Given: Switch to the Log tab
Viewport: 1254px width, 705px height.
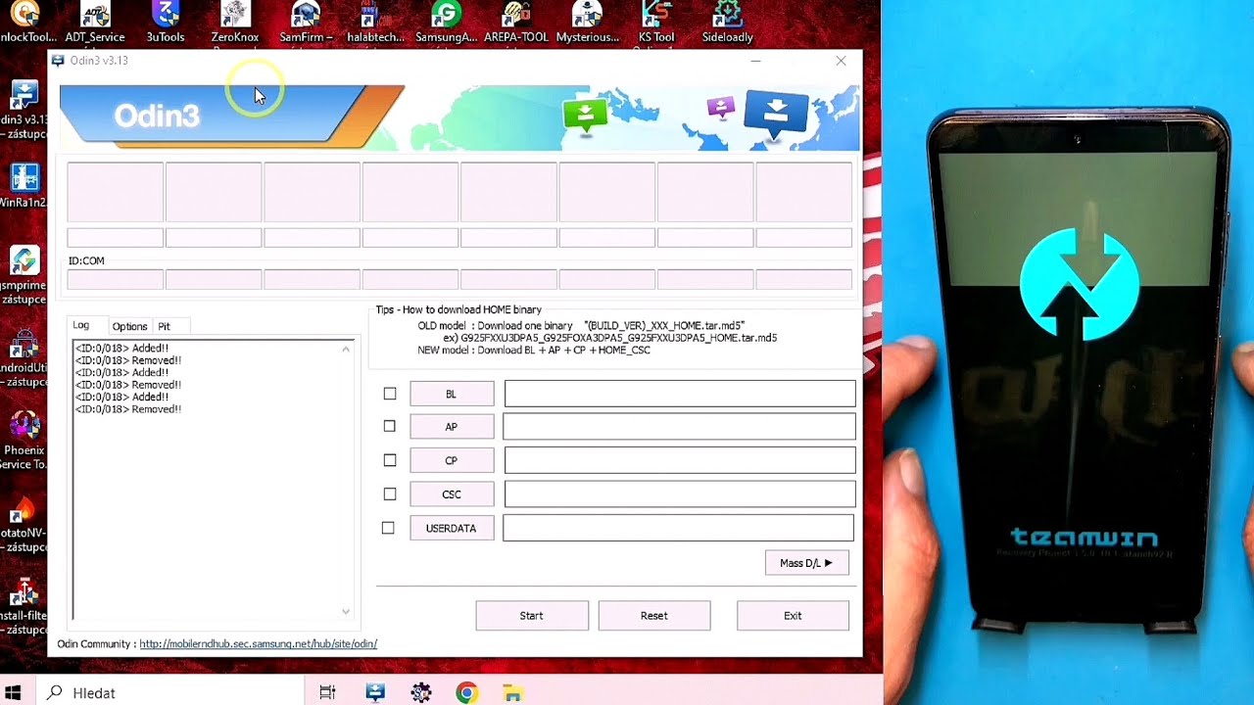Looking at the screenshot, I should click(x=81, y=325).
